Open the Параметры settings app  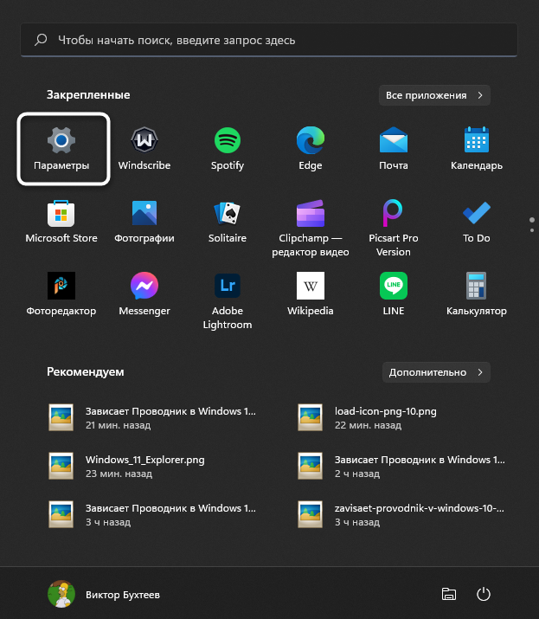click(61, 148)
